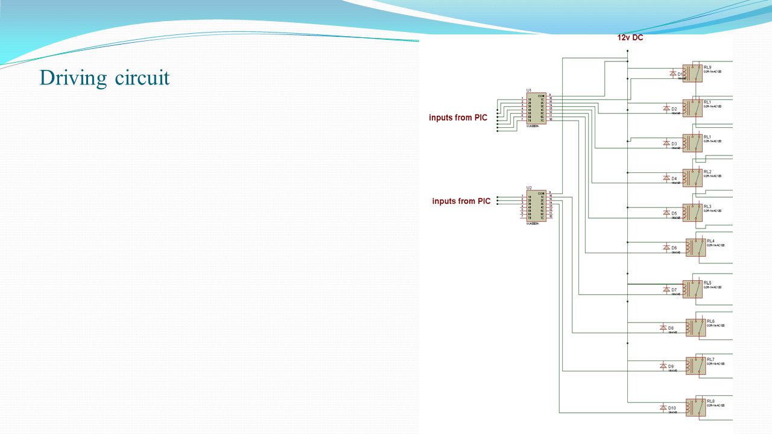The image size is (772, 434).
Task: Select the D10 diode symbol
Action: point(663,408)
